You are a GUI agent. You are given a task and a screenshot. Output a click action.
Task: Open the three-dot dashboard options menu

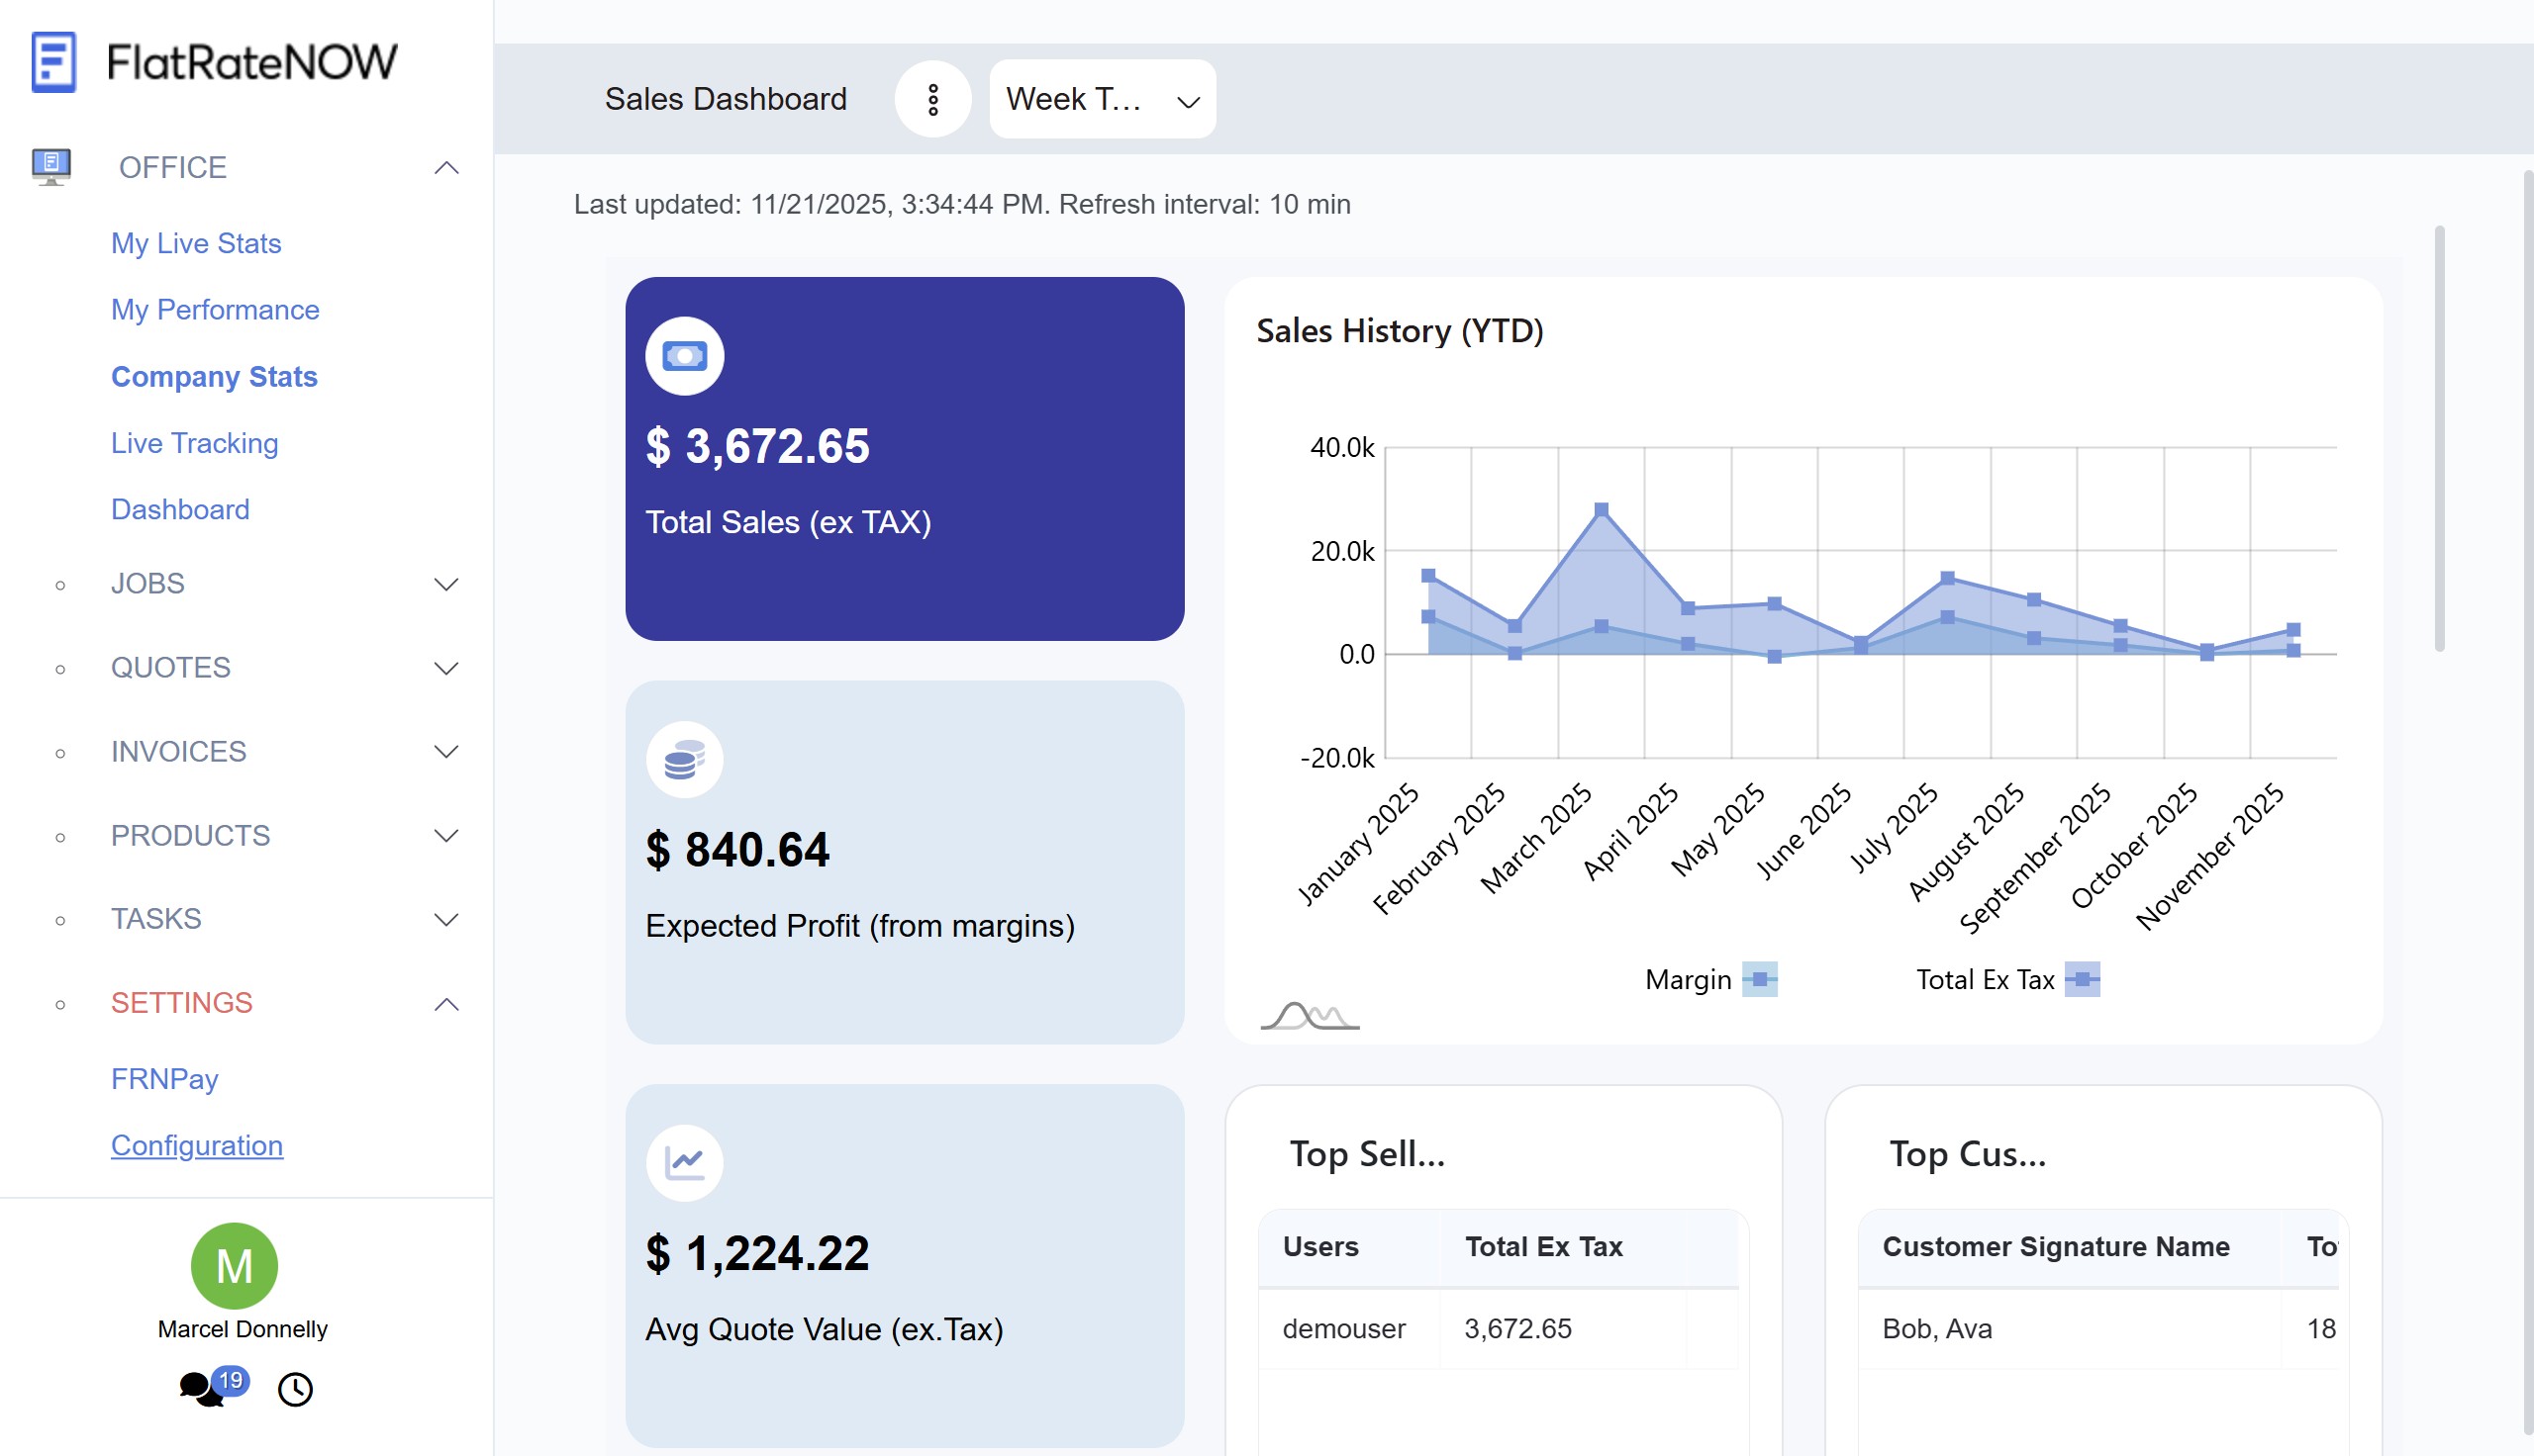[x=932, y=99]
